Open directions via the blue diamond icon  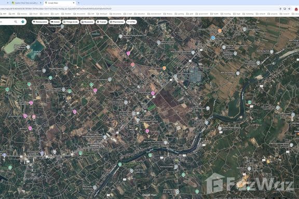pos(23,22)
